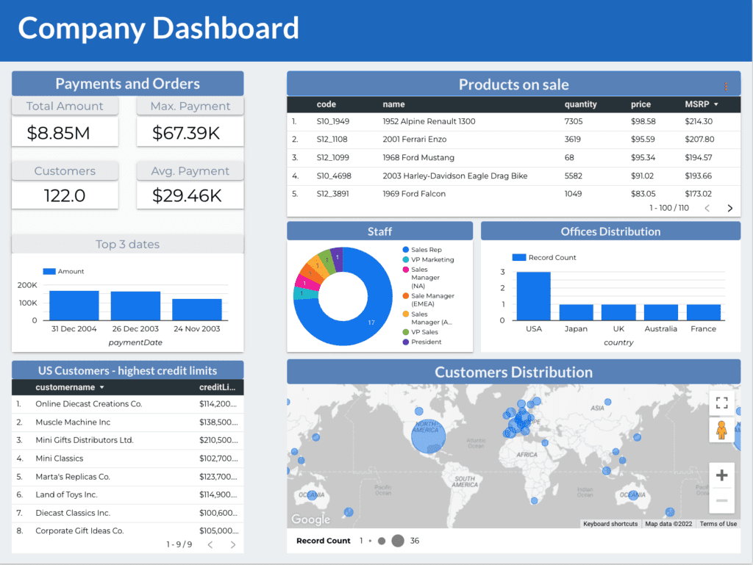Open Terms of Use link on map
Screen dimensions: 753x565
click(718, 524)
